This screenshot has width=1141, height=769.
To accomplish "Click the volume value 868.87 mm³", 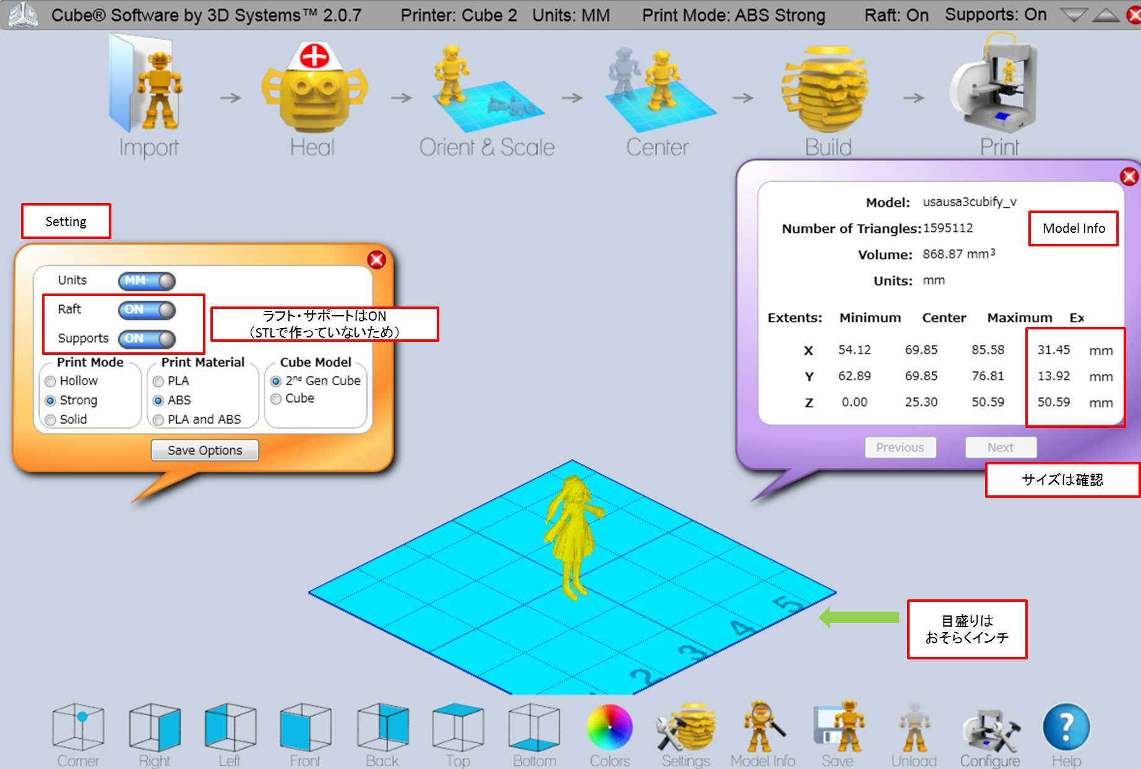I will pyautogui.click(x=959, y=254).
